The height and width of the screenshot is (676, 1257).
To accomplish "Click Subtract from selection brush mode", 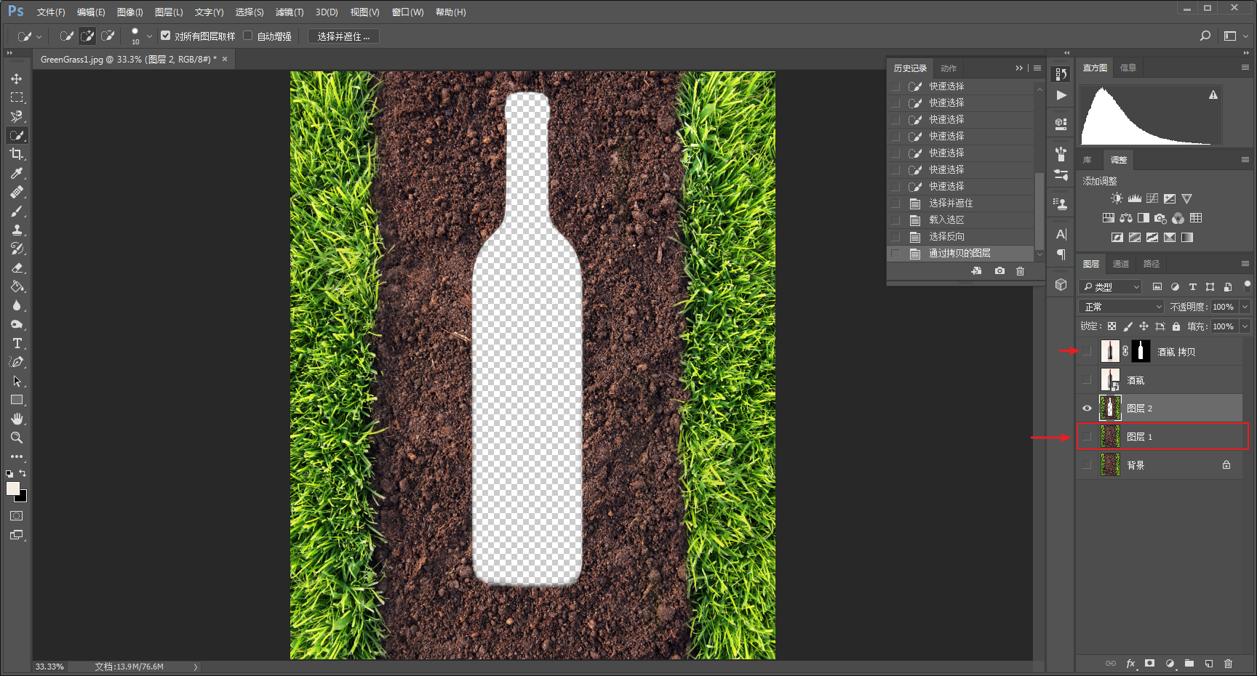I will [108, 36].
